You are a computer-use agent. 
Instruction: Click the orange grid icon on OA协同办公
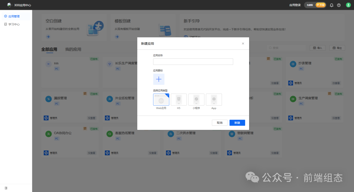85,128
